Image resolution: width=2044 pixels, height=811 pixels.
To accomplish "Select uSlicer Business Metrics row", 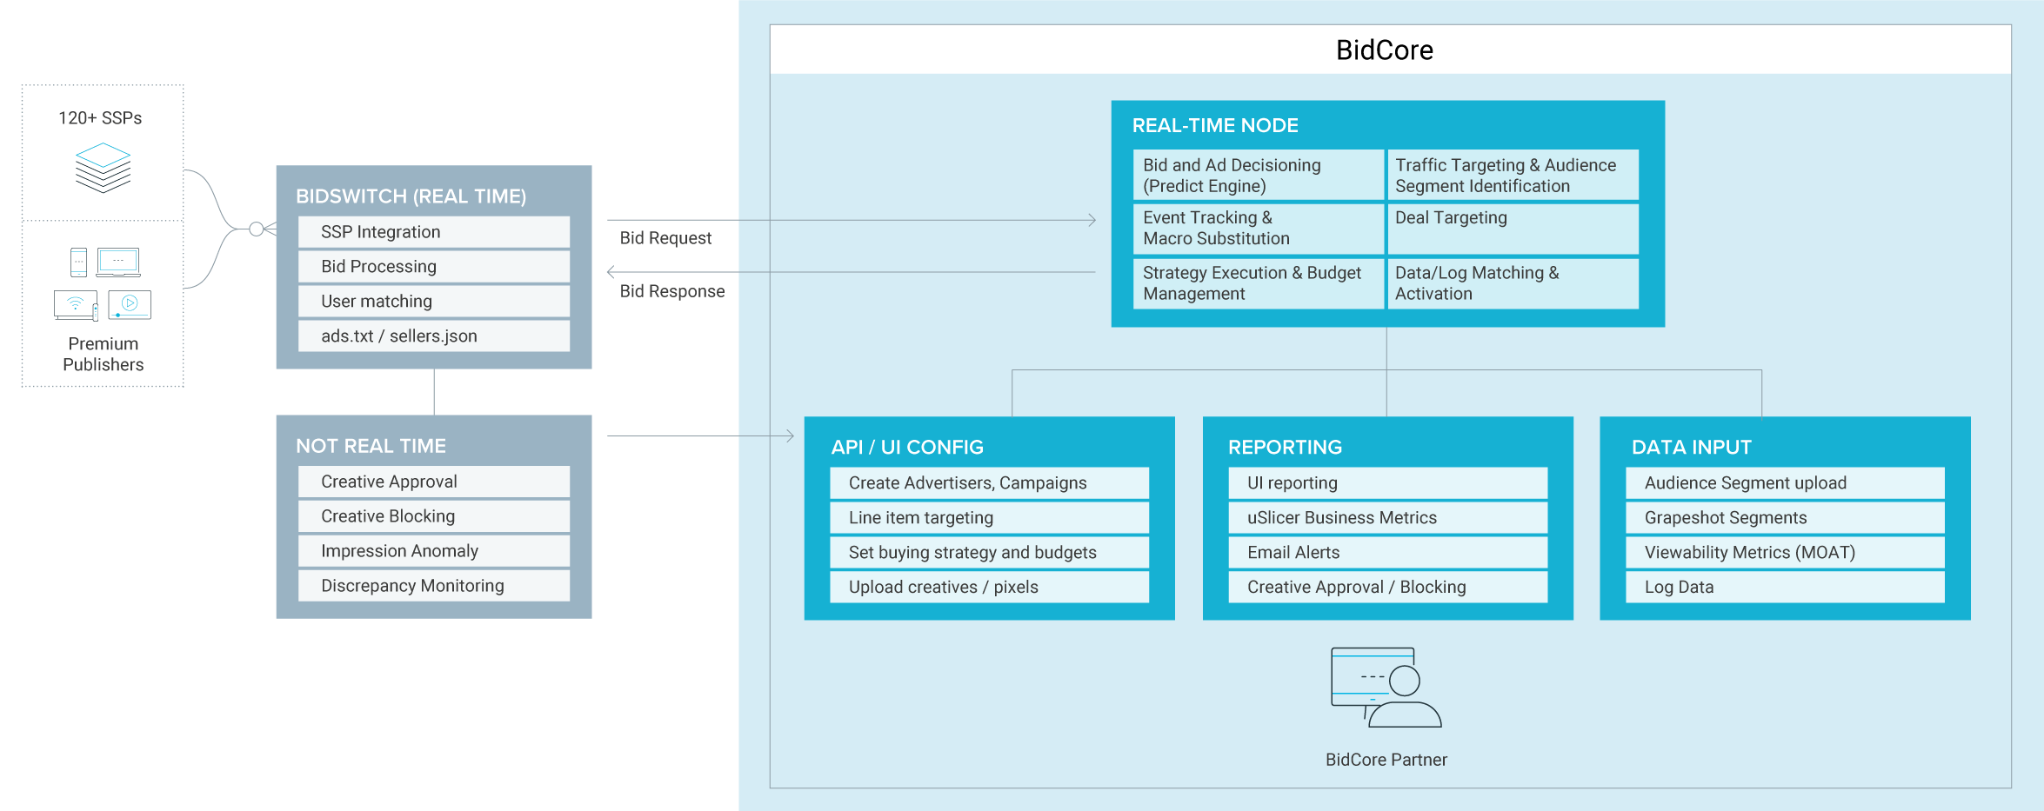I will [1388, 518].
